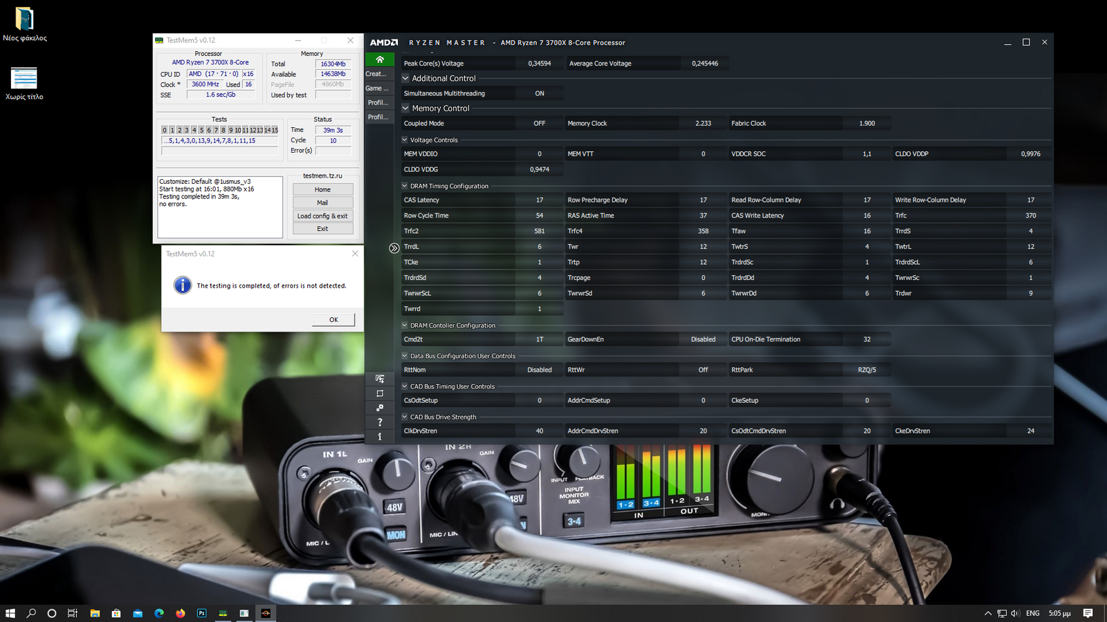The image size is (1107, 622).
Task: Toggle Coupled Mode OFF value
Action: [539, 124]
